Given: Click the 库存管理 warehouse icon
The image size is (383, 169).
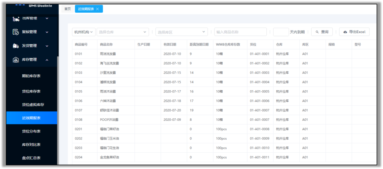Looking at the screenshot, I should click(x=16, y=60).
